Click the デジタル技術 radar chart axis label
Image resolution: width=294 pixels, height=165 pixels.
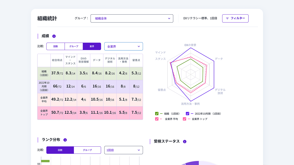(x=220, y=91)
